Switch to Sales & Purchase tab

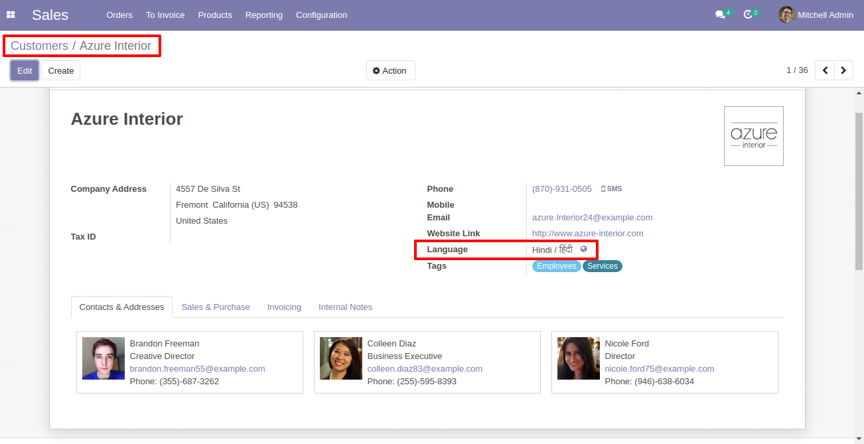pyautogui.click(x=216, y=307)
